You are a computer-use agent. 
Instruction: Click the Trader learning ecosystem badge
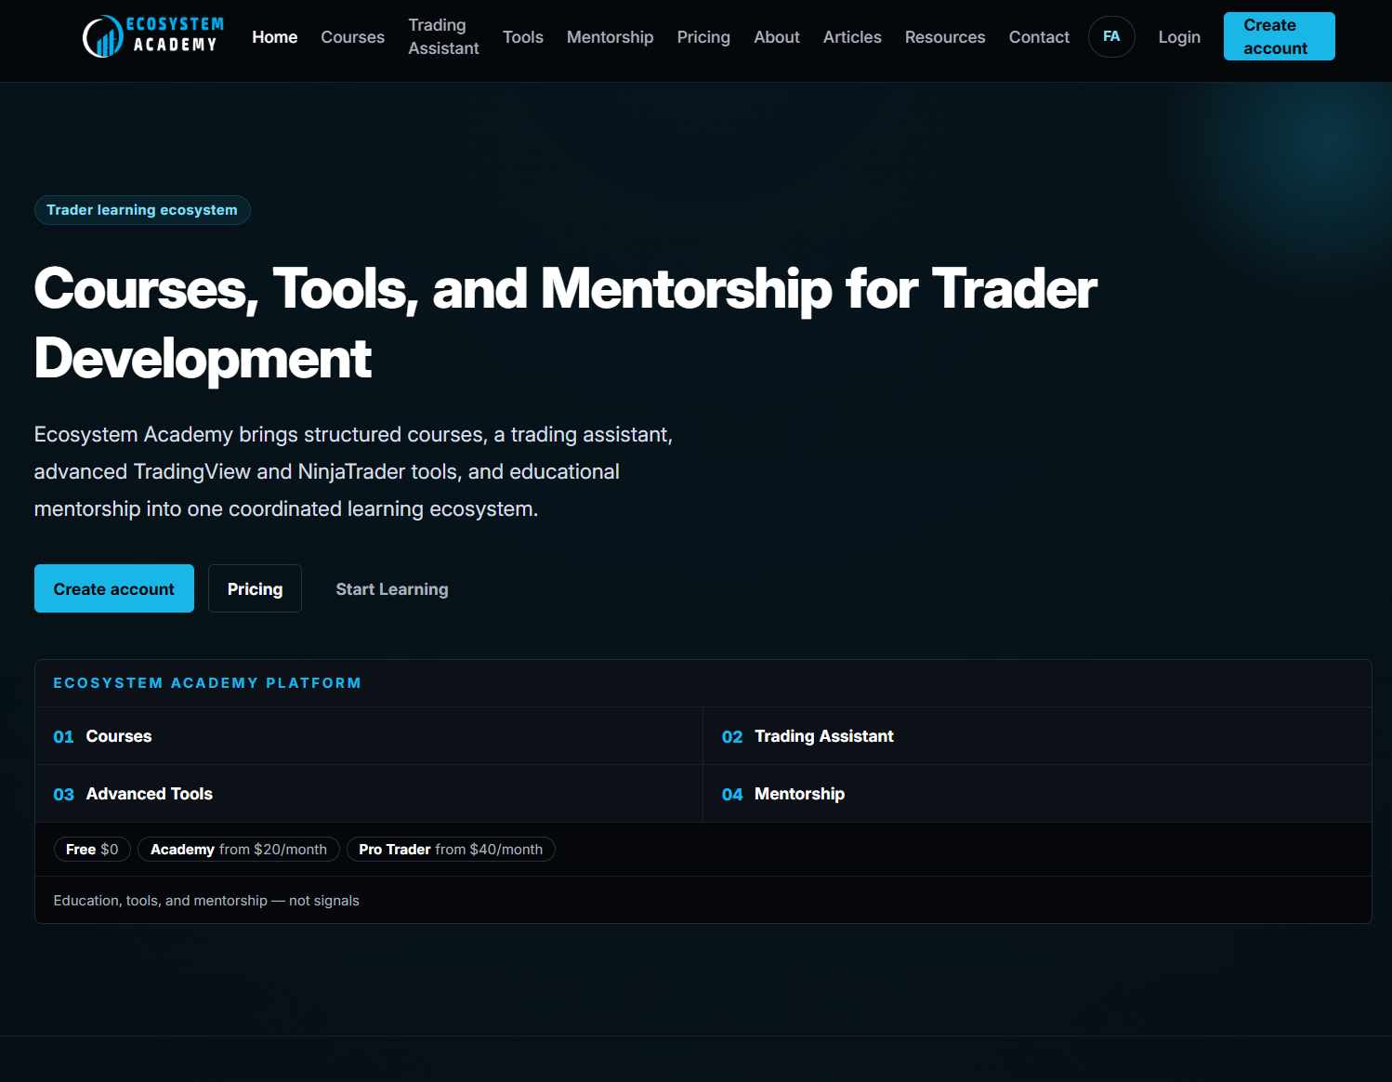pyautogui.click(x=142, y=210)
